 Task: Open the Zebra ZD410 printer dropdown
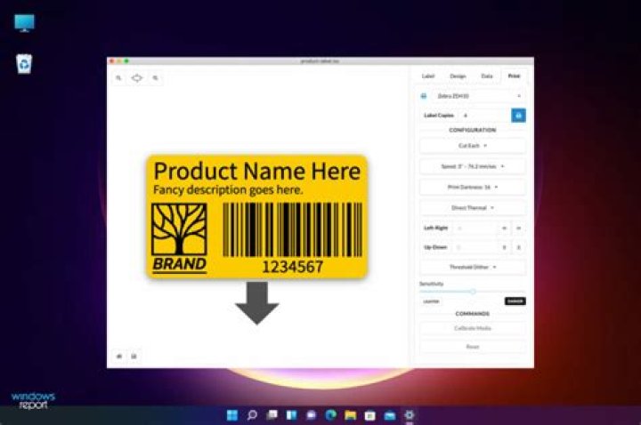[x=478, y=96]
